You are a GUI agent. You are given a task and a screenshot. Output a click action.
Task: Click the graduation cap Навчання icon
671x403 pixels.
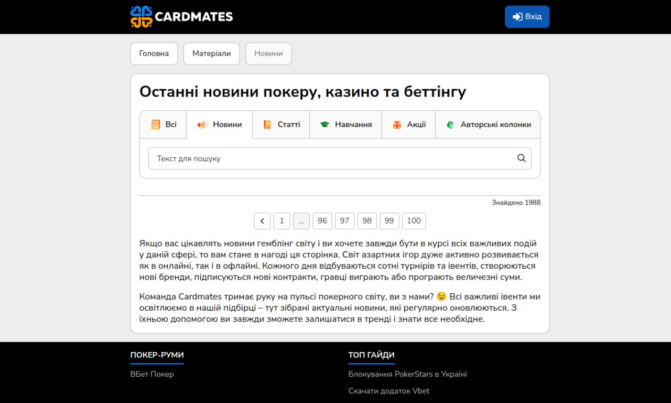[x=324, y=125]
